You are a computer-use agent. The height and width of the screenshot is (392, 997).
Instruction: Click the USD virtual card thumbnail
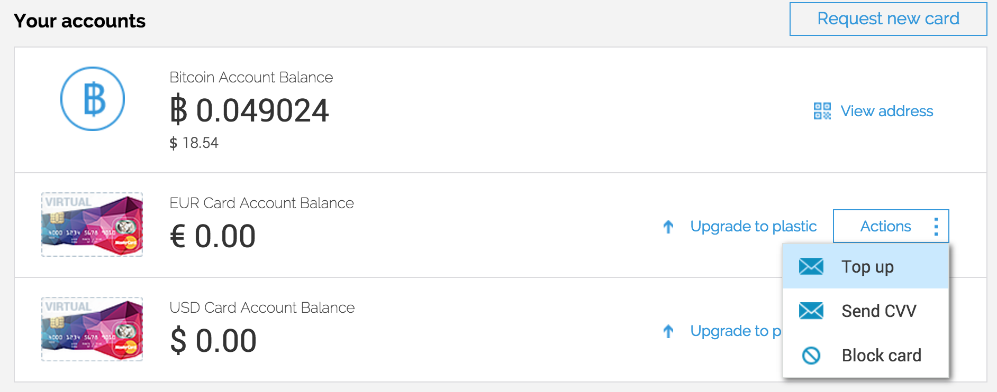[92, 329]
